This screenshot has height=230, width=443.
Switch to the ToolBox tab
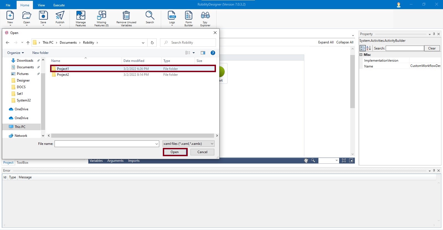22,163
